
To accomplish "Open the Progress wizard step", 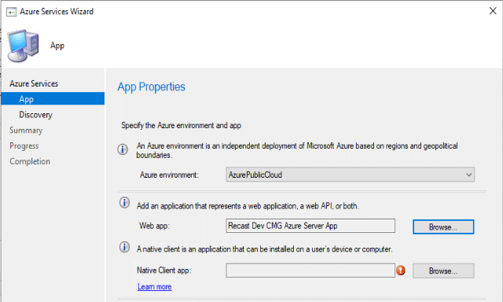I will pos(24,145).
